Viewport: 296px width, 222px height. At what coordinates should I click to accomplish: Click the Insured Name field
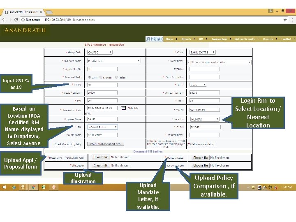[205, 135]
